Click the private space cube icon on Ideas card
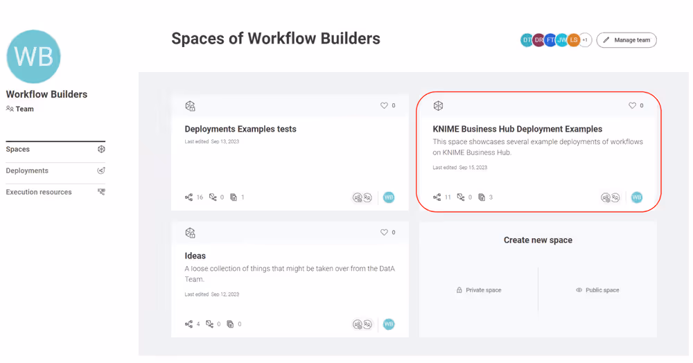The width and height of the screenshot is (693, 363). (190, 233)
